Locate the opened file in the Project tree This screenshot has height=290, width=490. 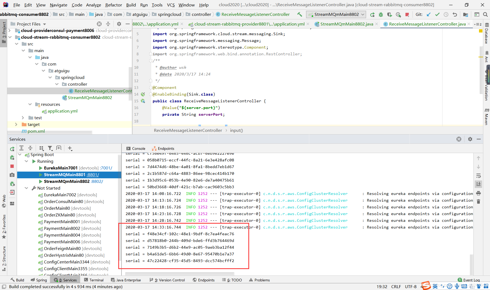pos(99,24)
